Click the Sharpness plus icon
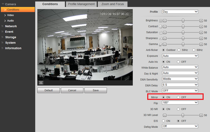 pos(201,38)
